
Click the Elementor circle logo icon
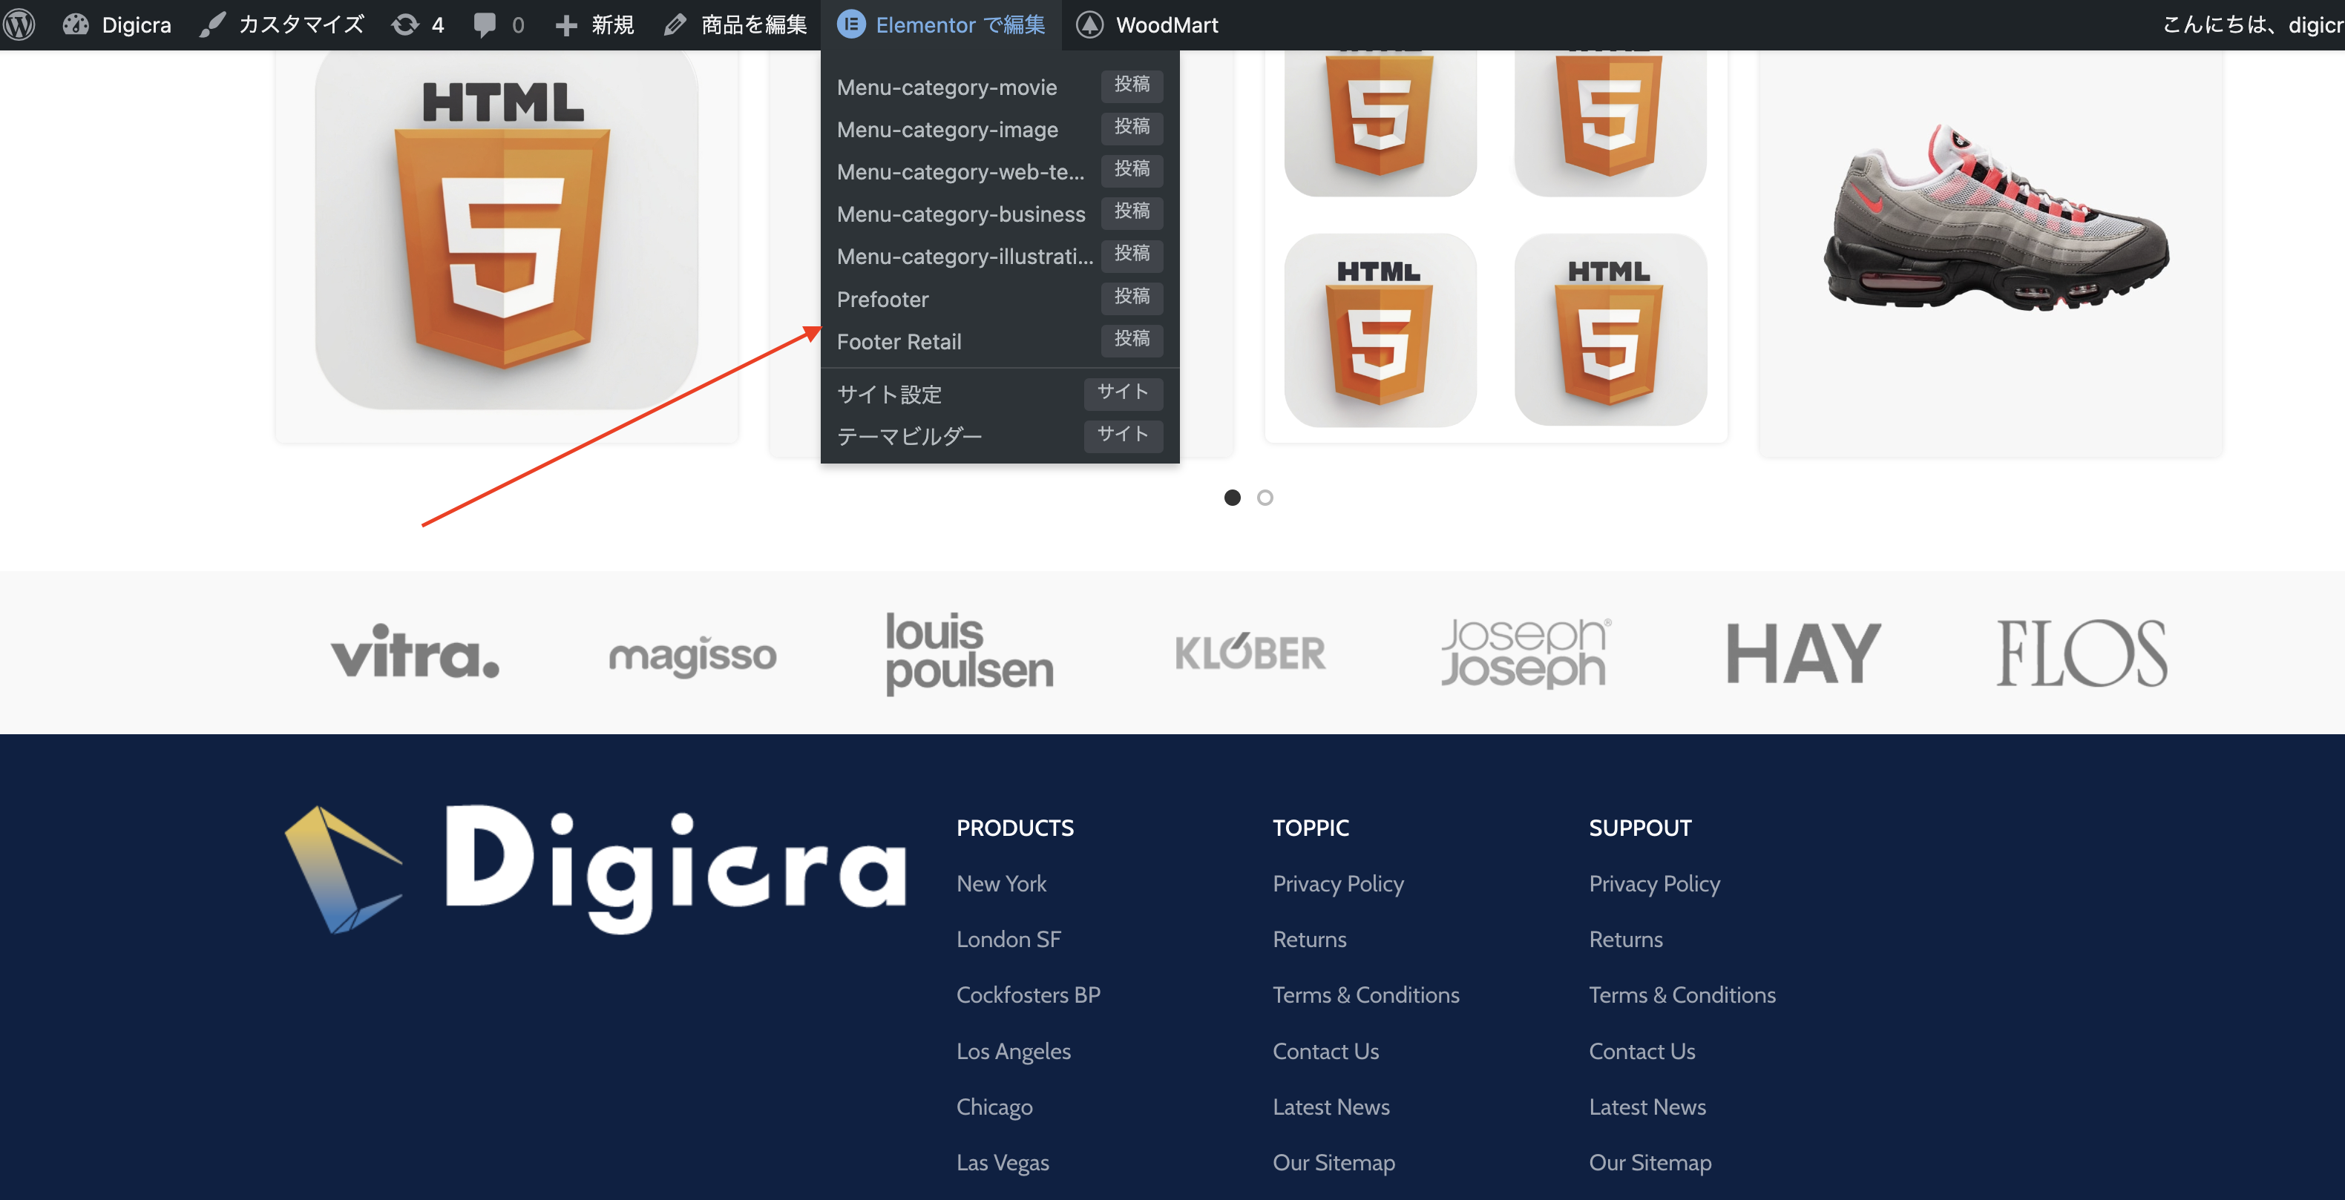(851, 24)
